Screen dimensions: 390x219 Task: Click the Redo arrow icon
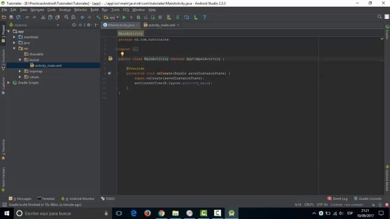point(34,18)
